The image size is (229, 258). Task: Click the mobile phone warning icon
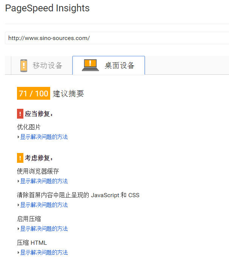pyautogui.click(x=24, y=65)
